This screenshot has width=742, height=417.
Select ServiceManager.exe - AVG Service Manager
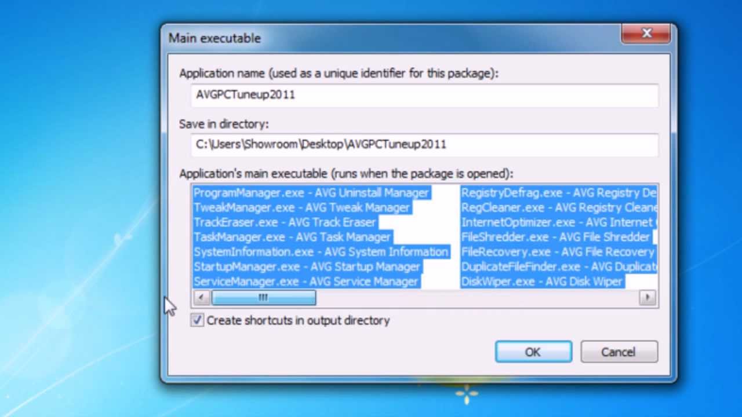pos(305,281)
